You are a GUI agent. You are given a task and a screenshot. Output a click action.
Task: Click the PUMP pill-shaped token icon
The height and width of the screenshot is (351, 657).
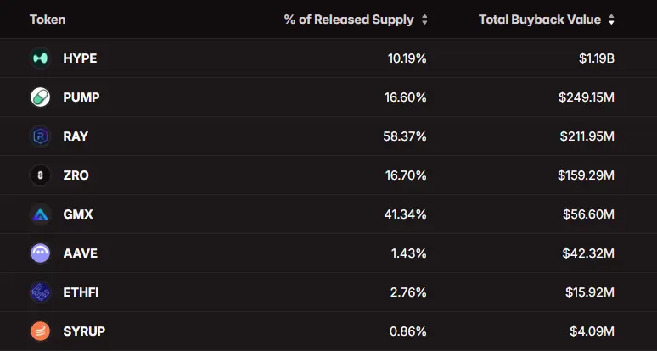[x=40, y=97]
